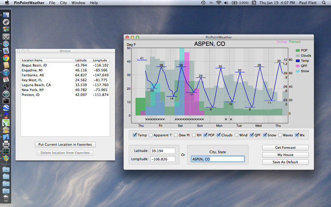Screen dimensions: 331x207
Task: Toggle the Wx checkbox
Action: pos(297,135)
